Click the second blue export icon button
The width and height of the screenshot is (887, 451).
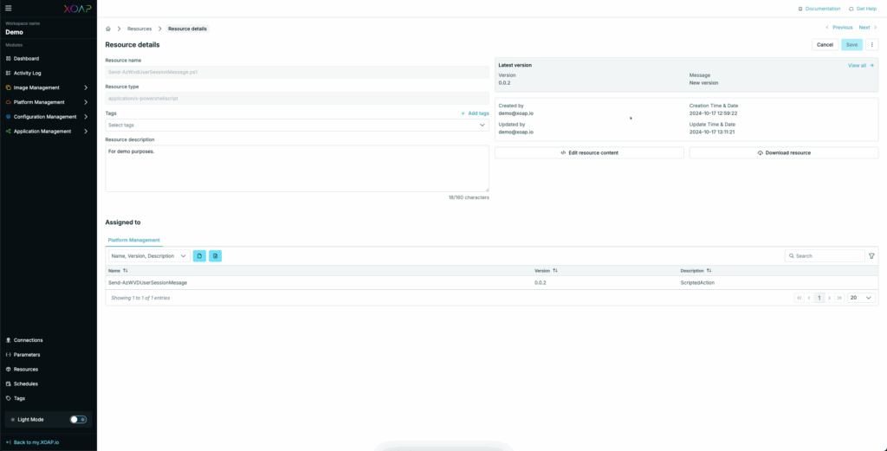tap(216, 256)
